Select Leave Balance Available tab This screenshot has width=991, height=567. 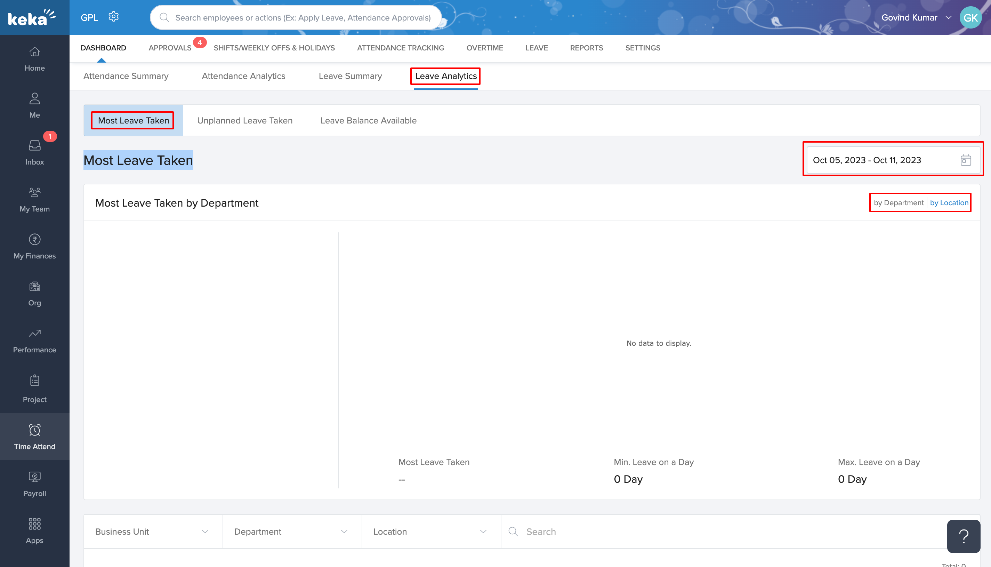pos(368,120)
